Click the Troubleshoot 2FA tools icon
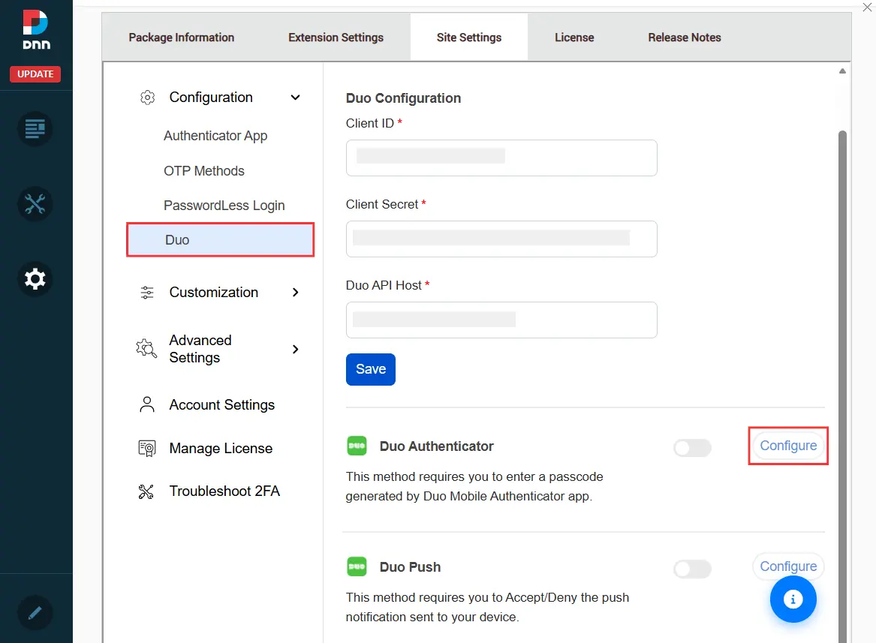 pos(146,491)
